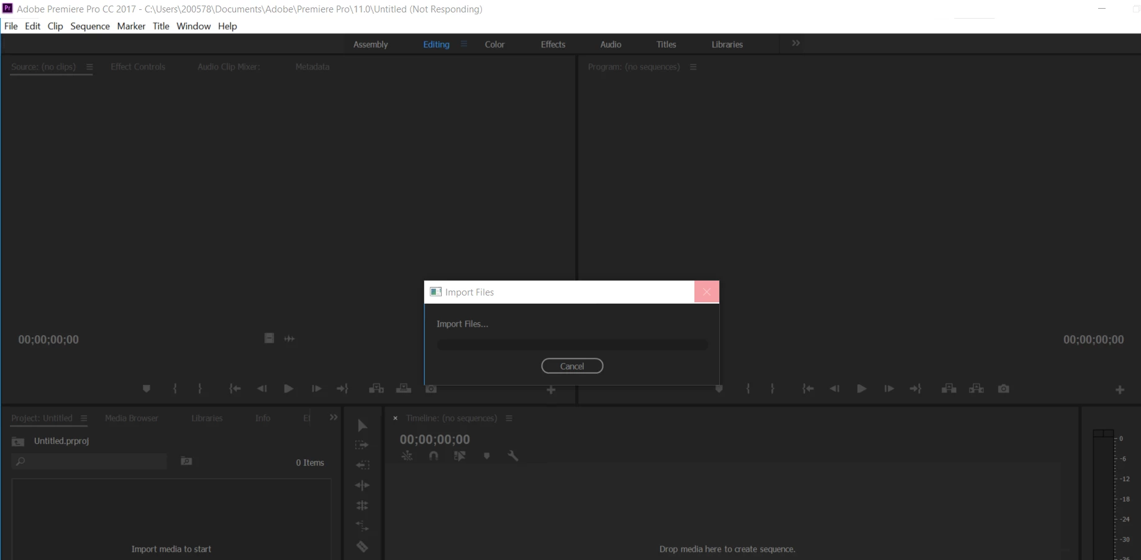Screen dimensions: 1141x560
Task: Select Drag Audio Only waveform icon
Action: pos(289,338)
